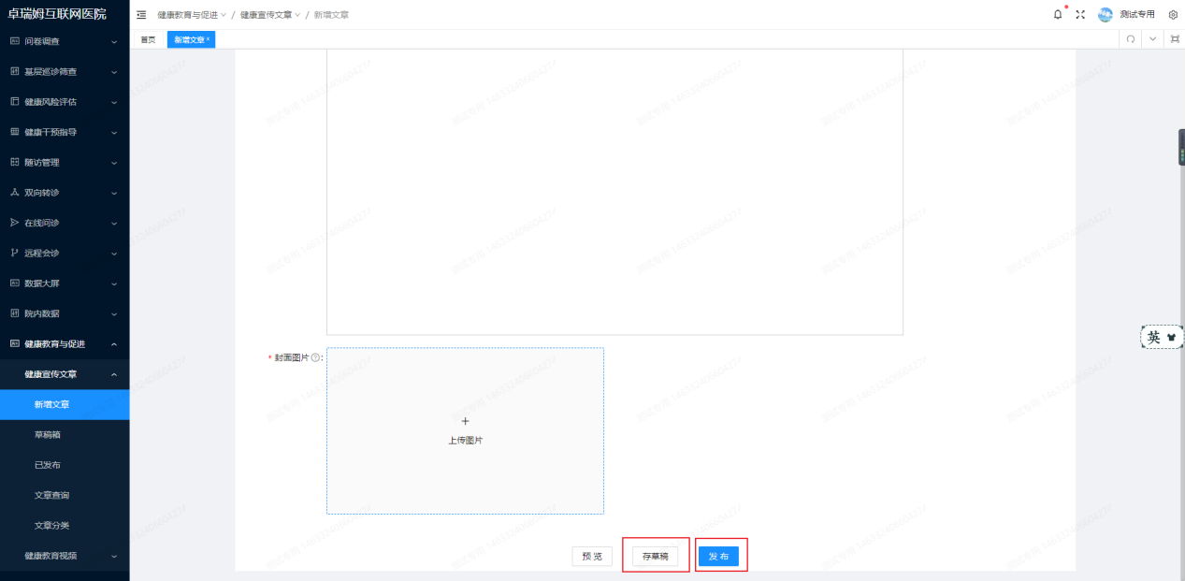
Task: Click the dark widget tab at the right edge
Action: [1181, 148]
